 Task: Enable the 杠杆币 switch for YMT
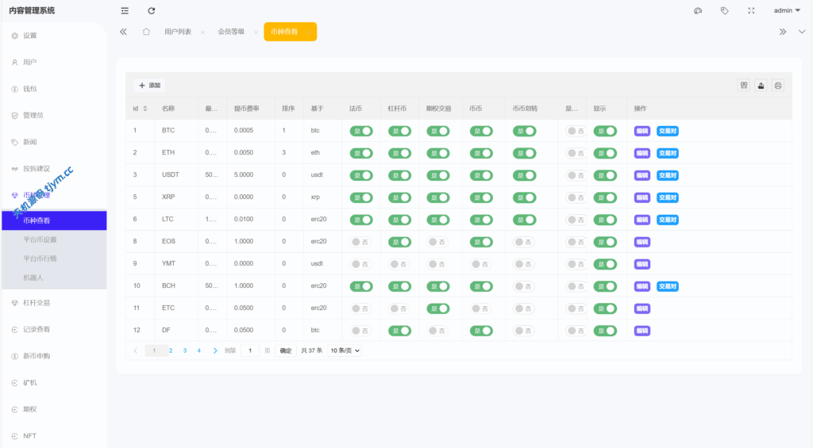point(399,264)
